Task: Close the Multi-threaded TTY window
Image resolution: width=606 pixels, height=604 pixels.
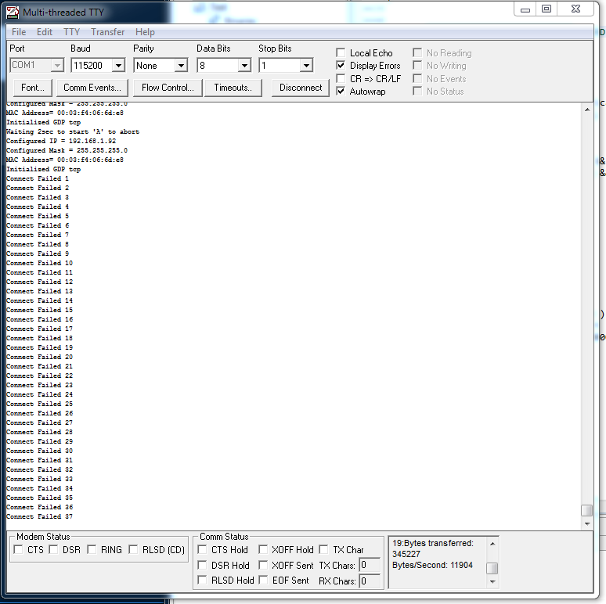Action: click(x=575, y=9)
